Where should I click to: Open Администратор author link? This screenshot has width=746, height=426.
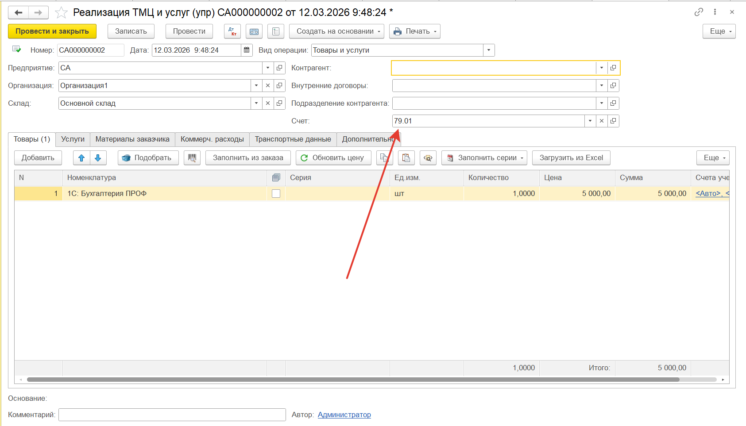click(344, 414)
